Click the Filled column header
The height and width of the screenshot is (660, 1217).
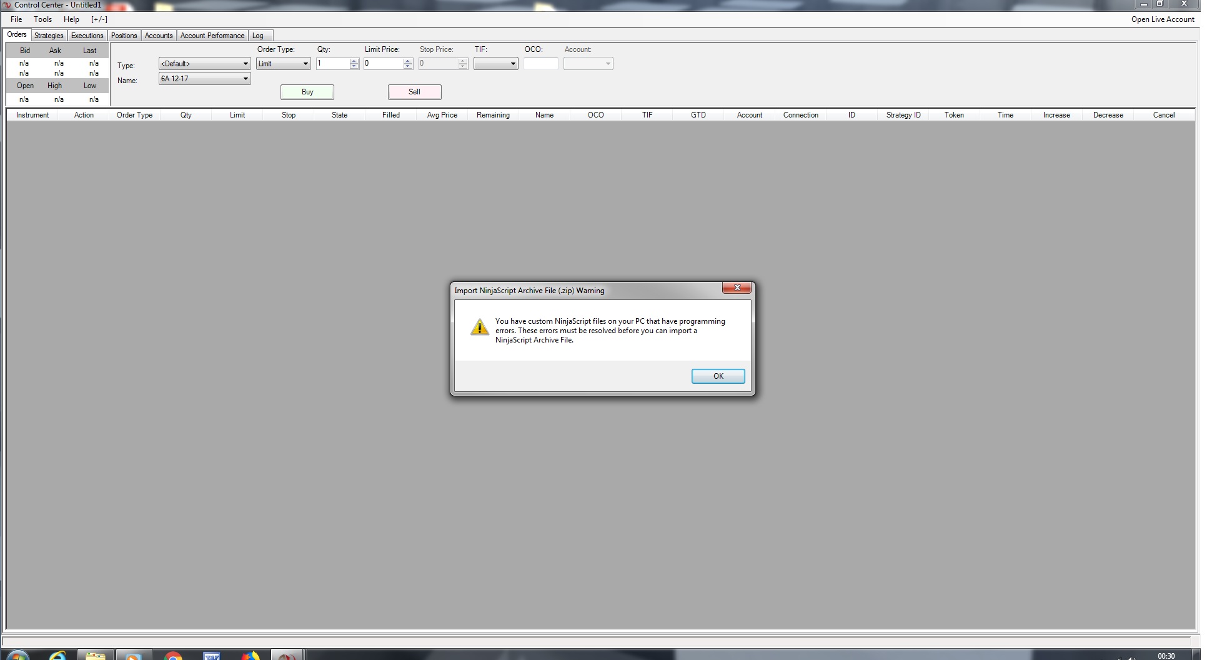point(391,115)
